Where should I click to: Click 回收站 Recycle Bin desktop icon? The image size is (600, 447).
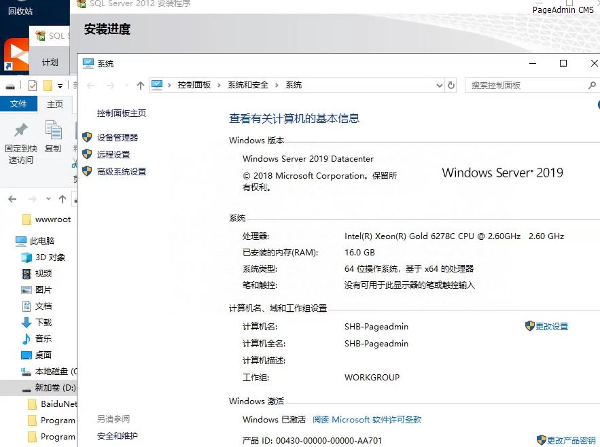click(x=20, y=7)
